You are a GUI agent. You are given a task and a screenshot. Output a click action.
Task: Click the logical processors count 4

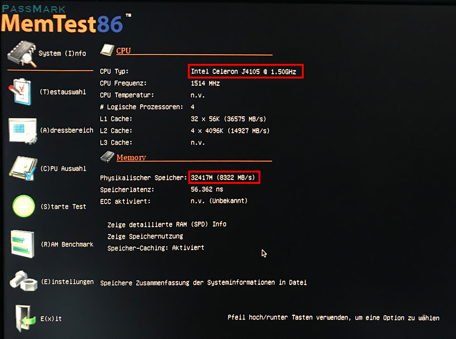[192, 107]
